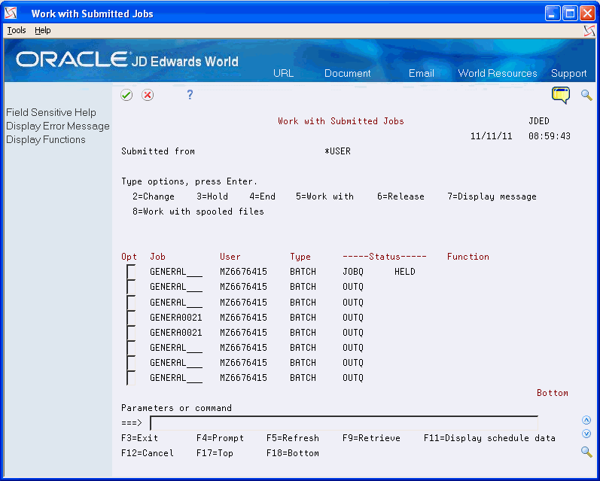Screen dimensions: 600x481
Task: Click the 7=Display message option text
Action: point(492,196)
